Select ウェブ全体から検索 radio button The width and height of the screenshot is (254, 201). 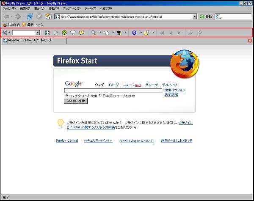[x=67, y=96]
